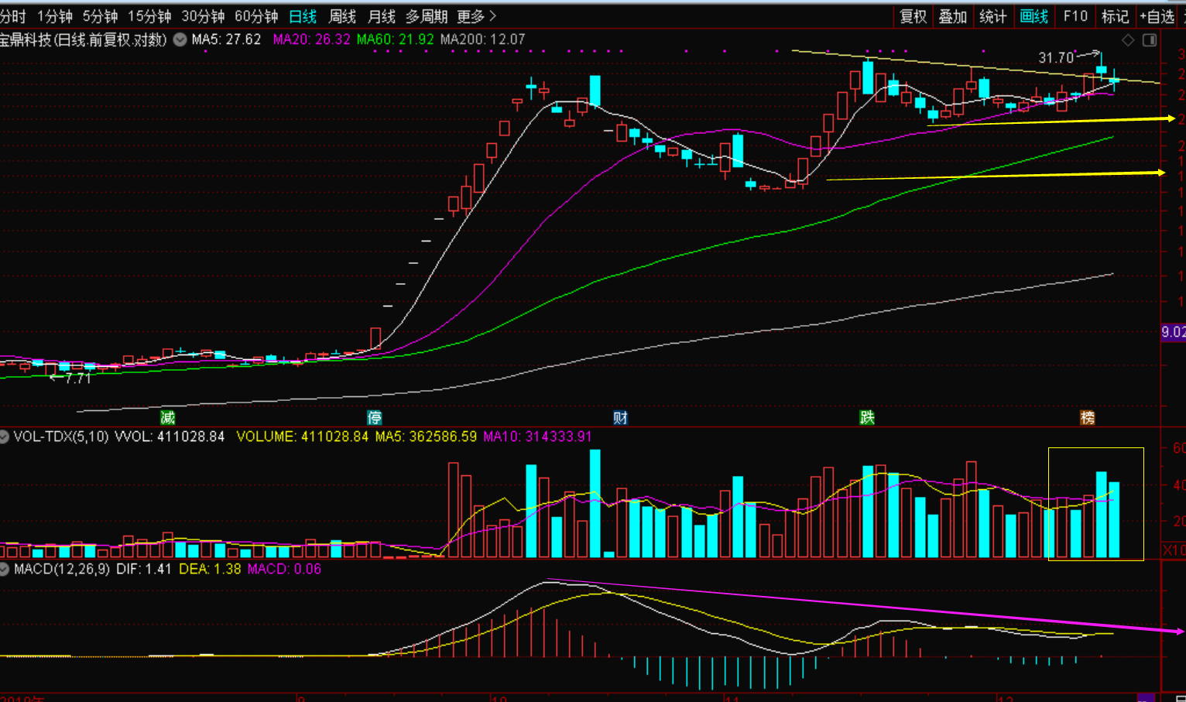Switch to the 30分钟 chart period
Image resolution: width=1186 pixels, height=702 pixels.
click(203, 16)
